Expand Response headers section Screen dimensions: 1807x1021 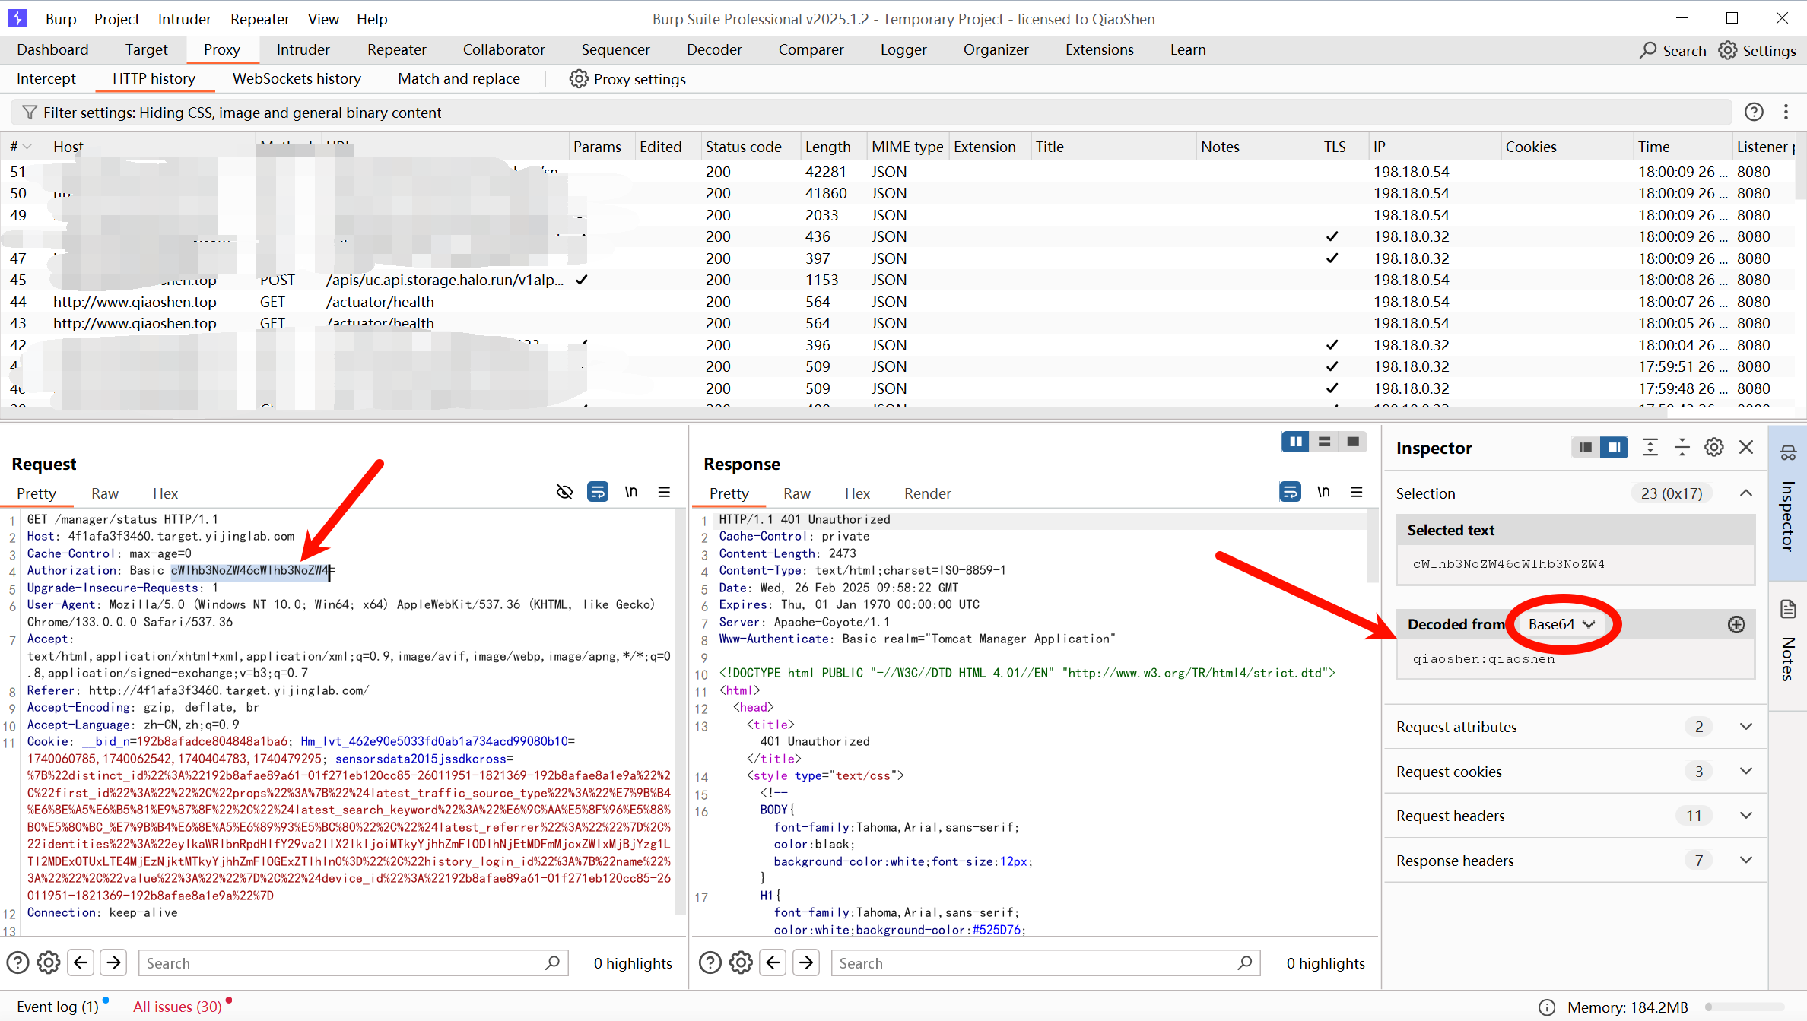pyautogui.click(x=1746, y=861)
